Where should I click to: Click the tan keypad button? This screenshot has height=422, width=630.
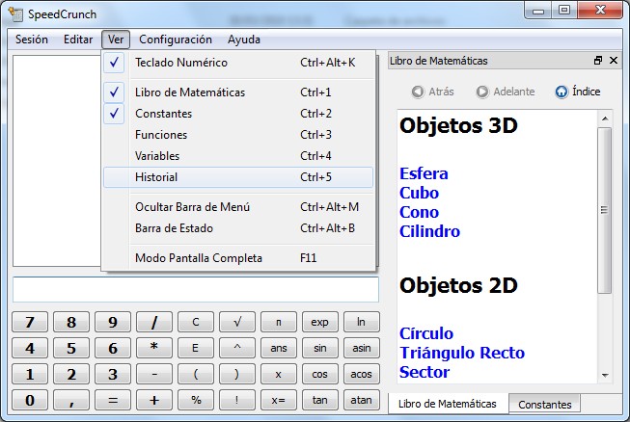click(319, 400)
